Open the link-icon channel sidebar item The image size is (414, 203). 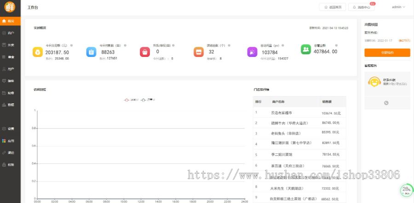(x=10, y=152)
